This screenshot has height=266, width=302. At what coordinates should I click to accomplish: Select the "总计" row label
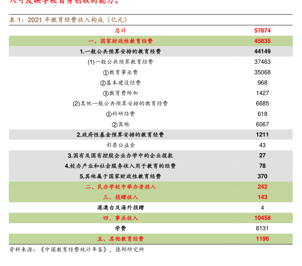120,31
